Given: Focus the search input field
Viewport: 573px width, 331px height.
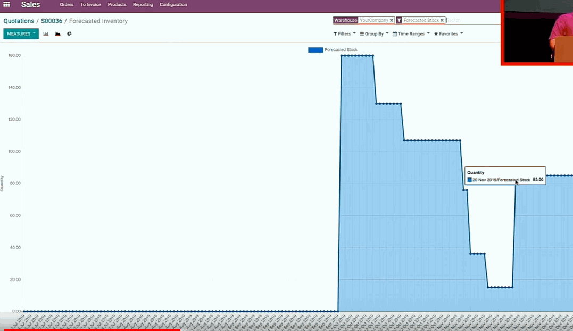Looking at the screenshot, I should click(471, 21).
